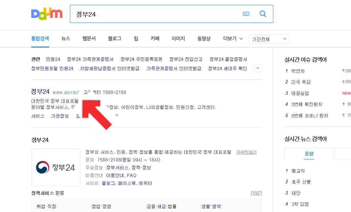Click the 이용안내 link
Image resolution: width=351 pixels, height=212 pixels.
click(x=115, y=175)
